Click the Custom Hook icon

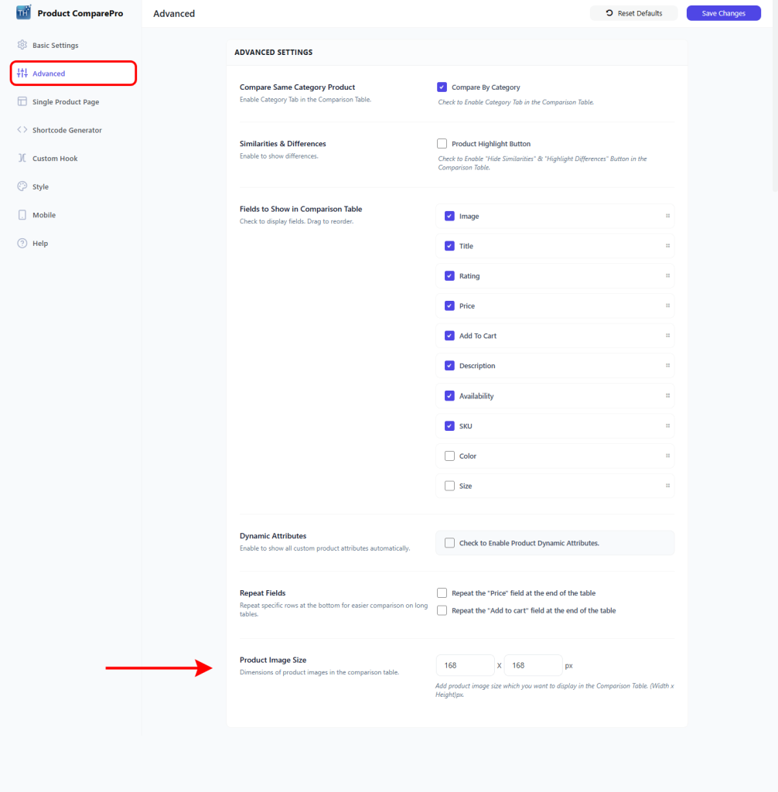22,158
